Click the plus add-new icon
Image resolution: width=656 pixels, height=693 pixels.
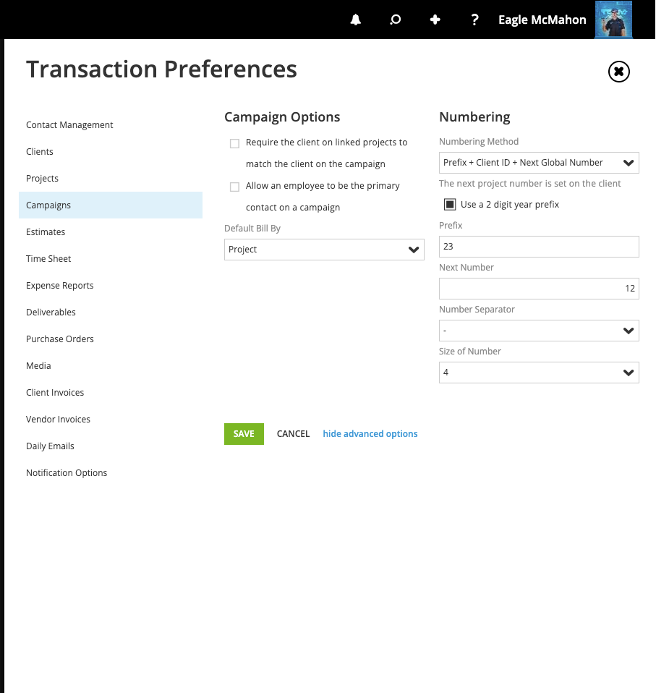(435, 20)
